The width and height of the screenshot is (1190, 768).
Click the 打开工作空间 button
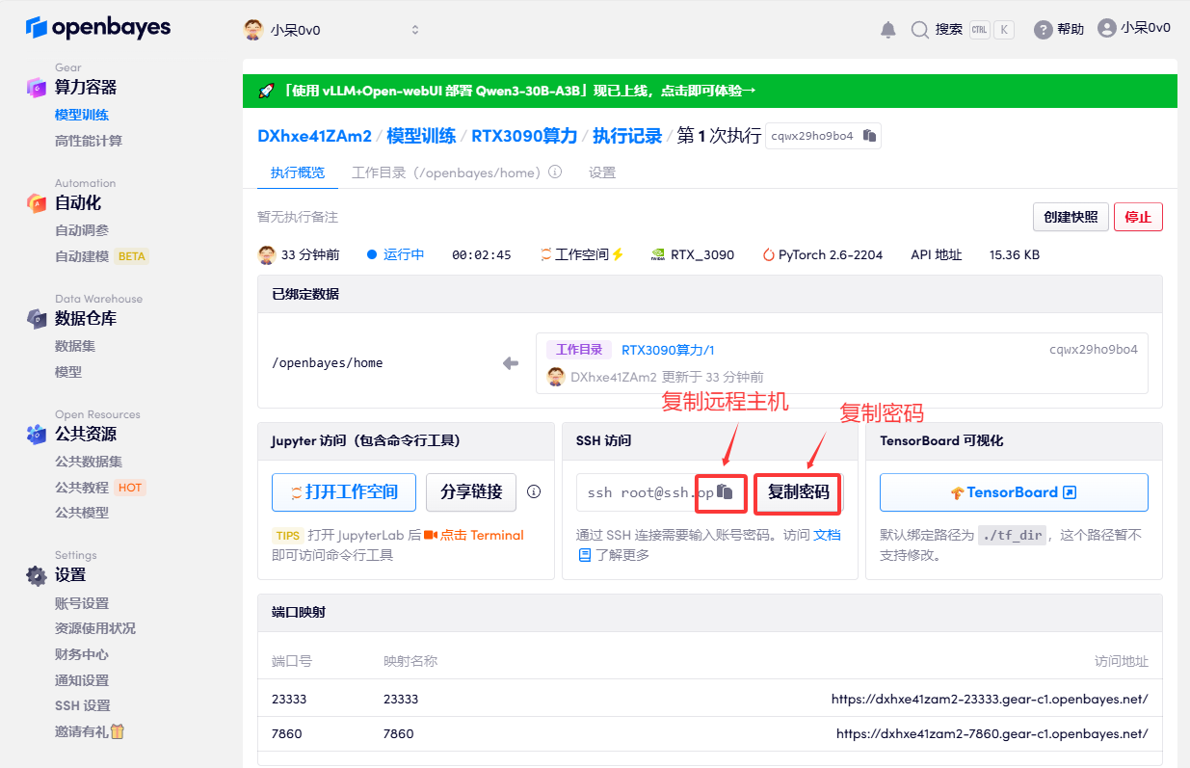[x=344, y=491]
